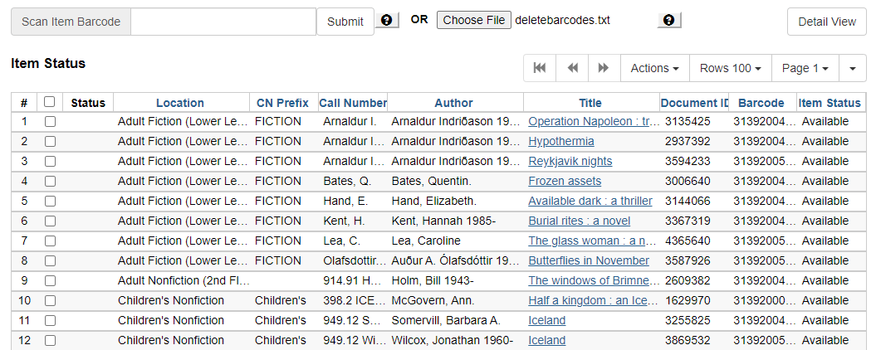
Task: Go to next page using the forward icon
Action: [x=604, y=68]
